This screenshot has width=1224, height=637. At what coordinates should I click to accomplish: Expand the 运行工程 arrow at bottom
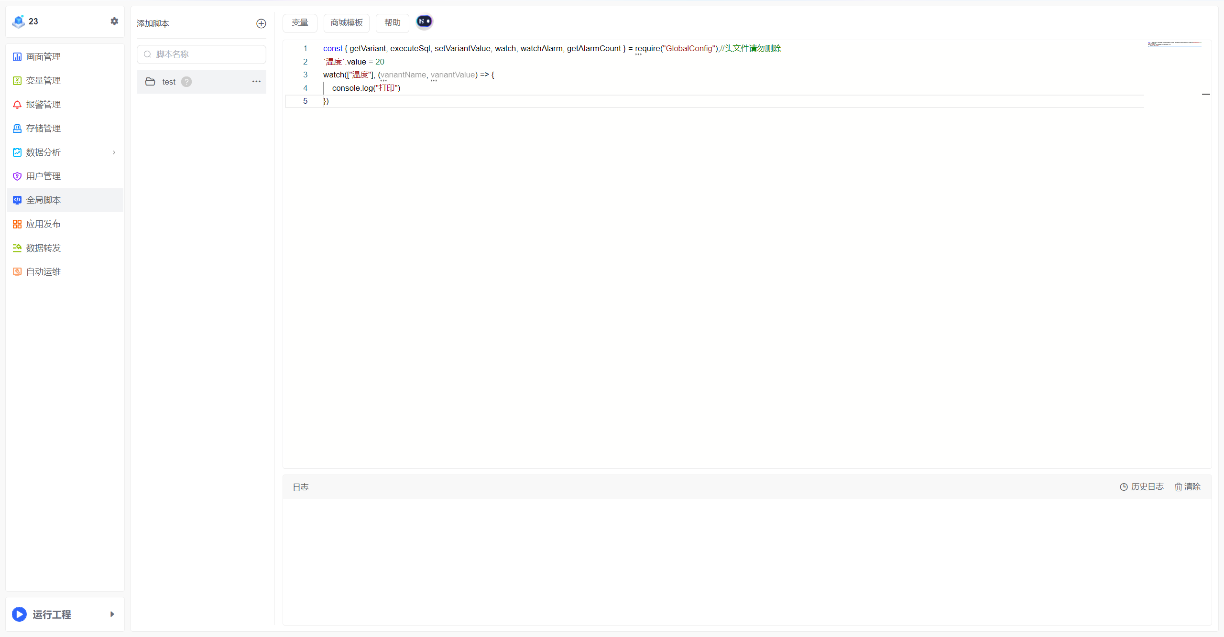(x=112, y=614)
